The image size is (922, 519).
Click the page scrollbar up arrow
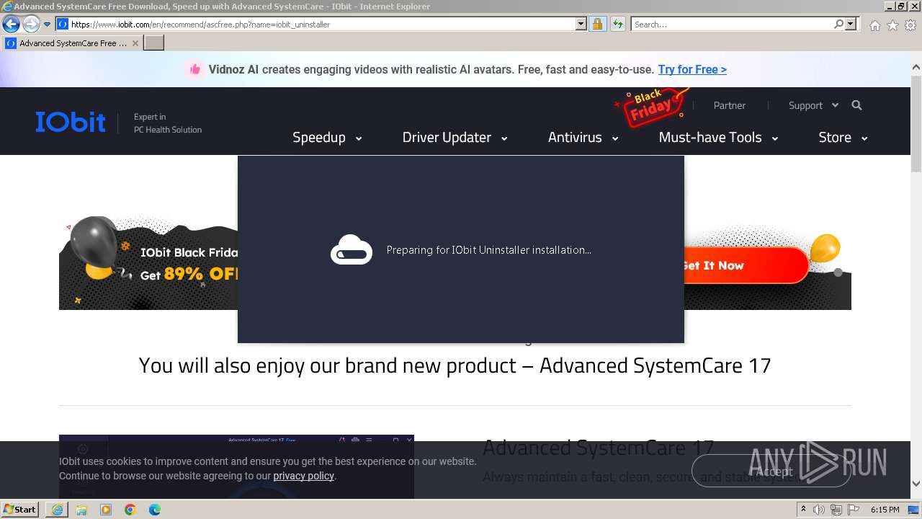(x=916, y=68)
